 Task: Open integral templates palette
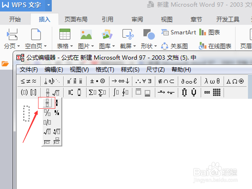pyautogui.click(x=121, y=92)
